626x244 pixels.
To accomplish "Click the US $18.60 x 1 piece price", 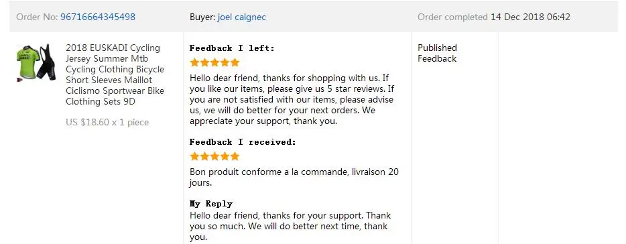I will click(107, 123).
